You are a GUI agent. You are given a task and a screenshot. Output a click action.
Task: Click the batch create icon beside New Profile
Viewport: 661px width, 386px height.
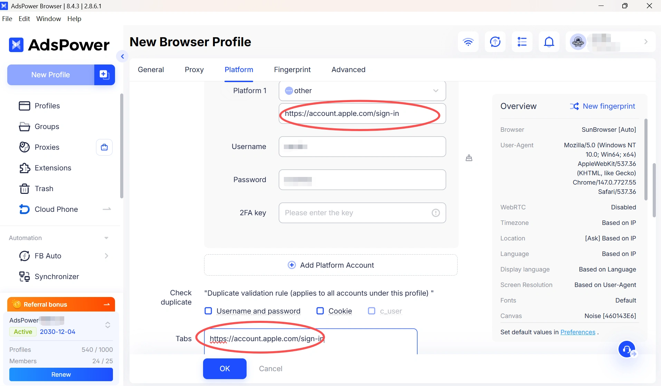point(104,75)
